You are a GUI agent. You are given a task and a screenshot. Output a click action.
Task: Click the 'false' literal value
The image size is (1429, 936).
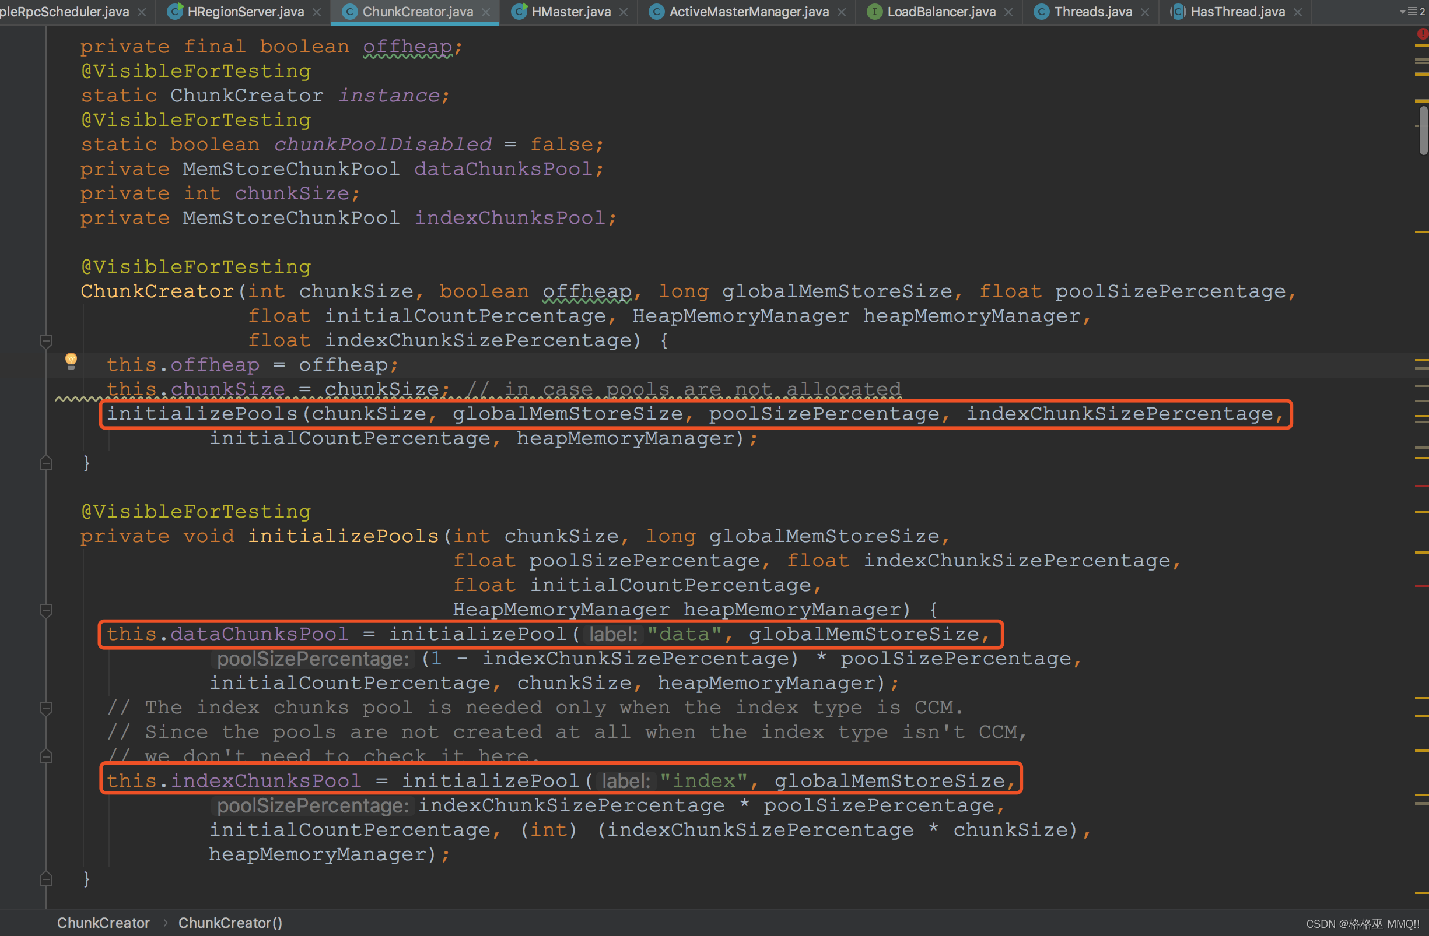pos(561,145)
